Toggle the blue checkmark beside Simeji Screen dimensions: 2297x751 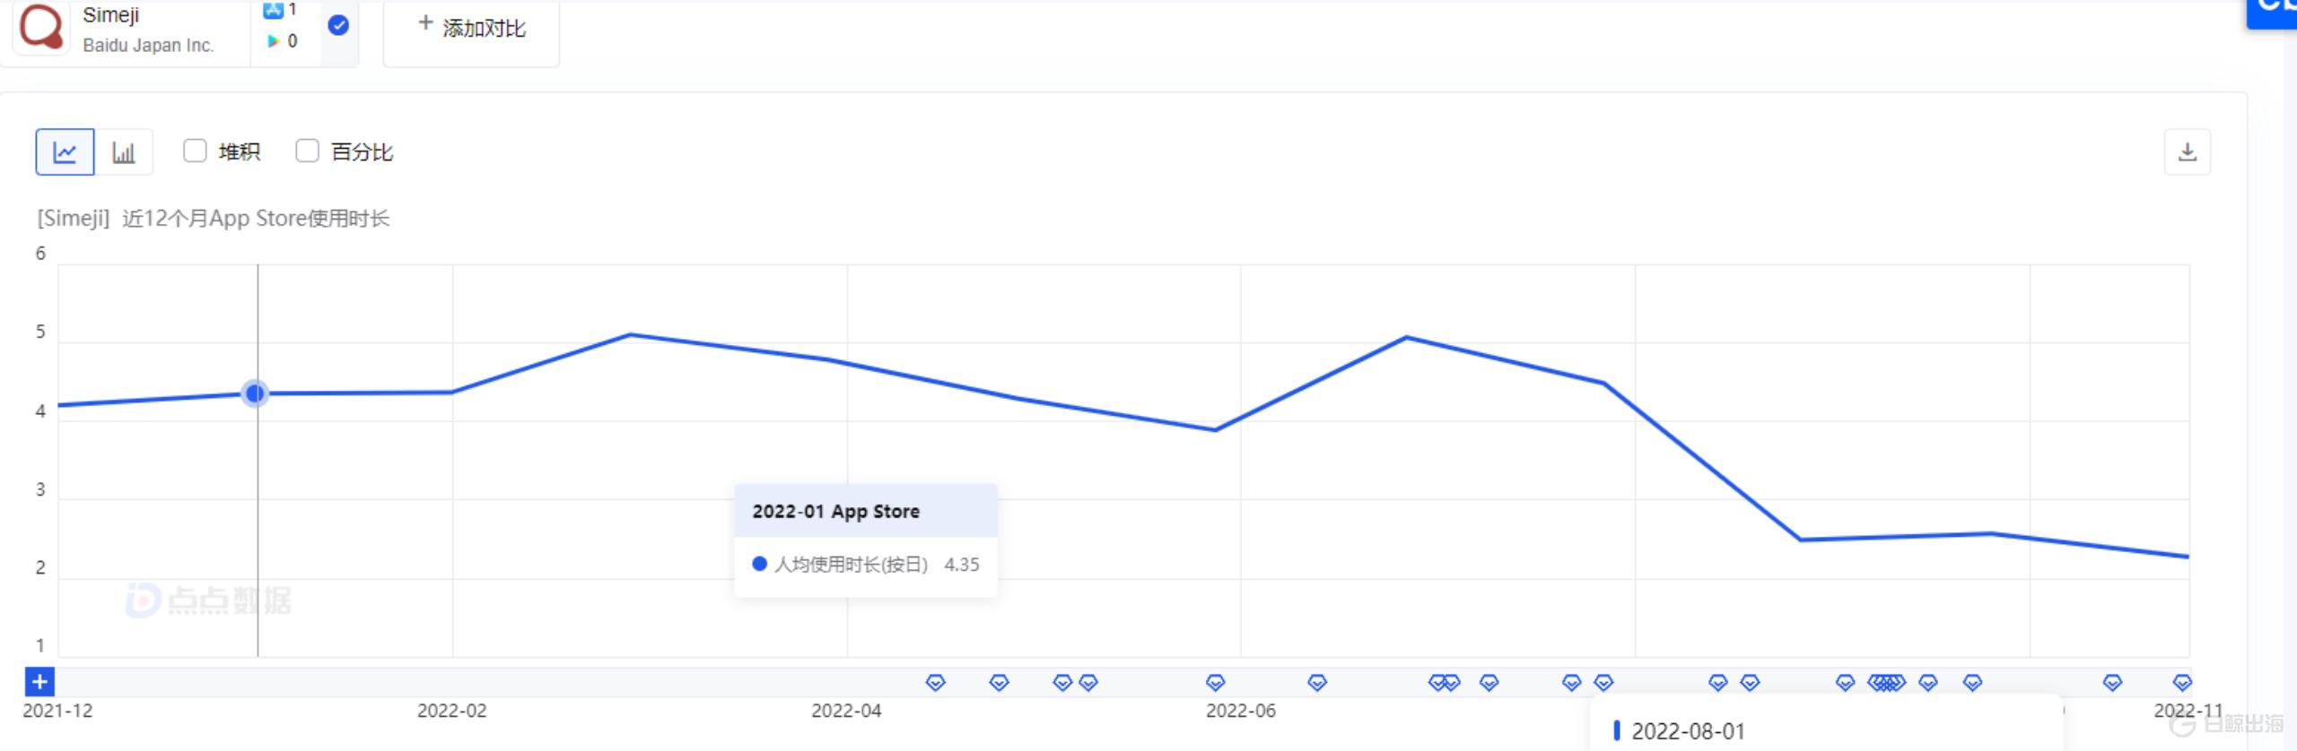[x=338, y=25]
